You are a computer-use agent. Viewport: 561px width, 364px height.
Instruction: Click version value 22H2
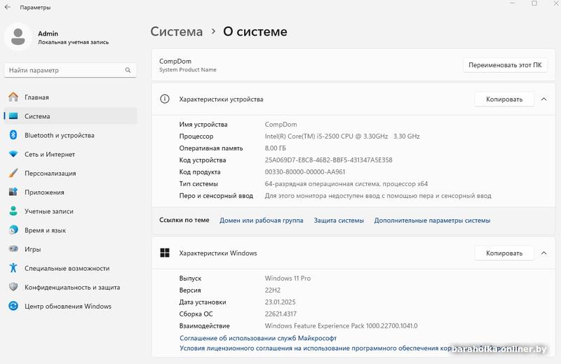click(273, 290)
